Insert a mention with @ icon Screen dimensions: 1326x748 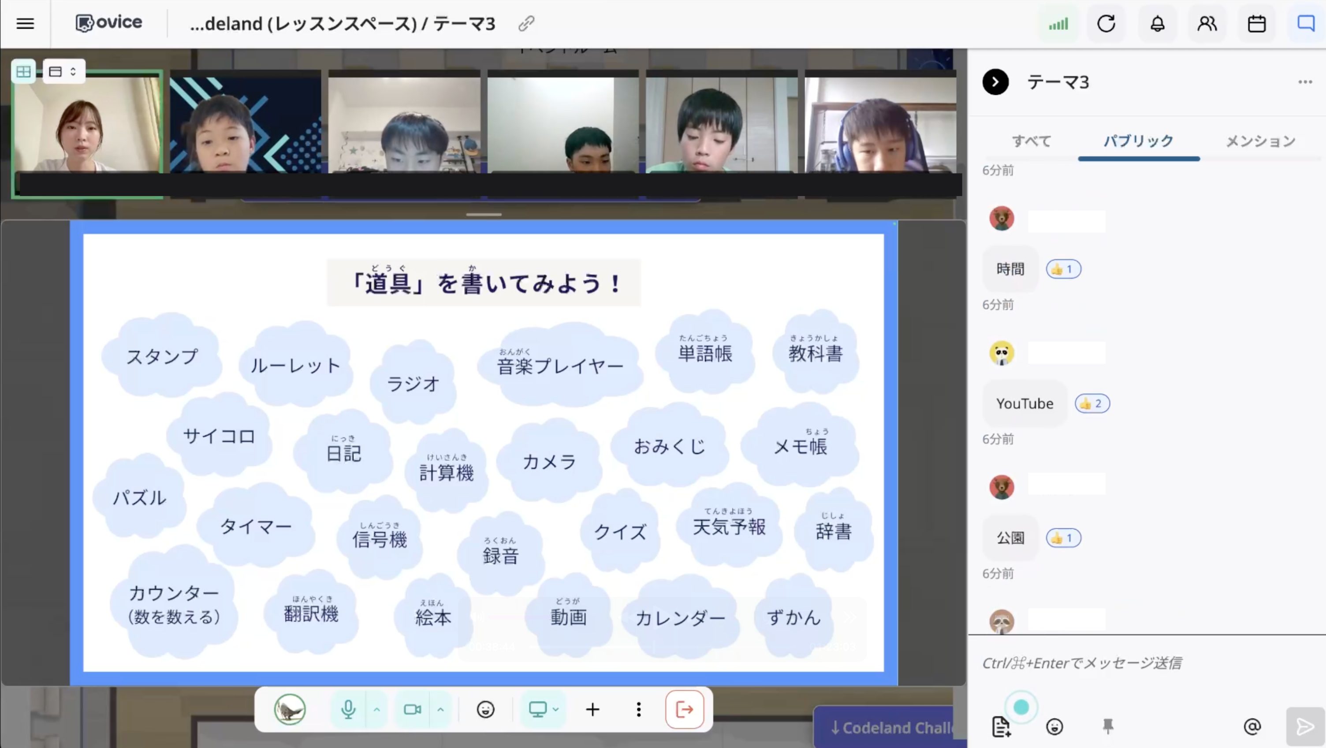coord(1252,727)
